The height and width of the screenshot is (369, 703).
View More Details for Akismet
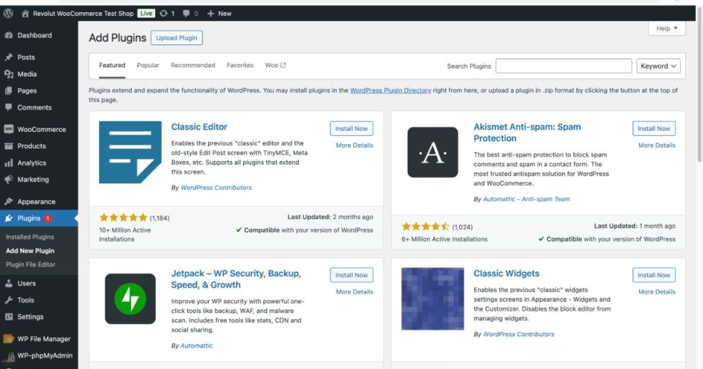pos(657,145)
